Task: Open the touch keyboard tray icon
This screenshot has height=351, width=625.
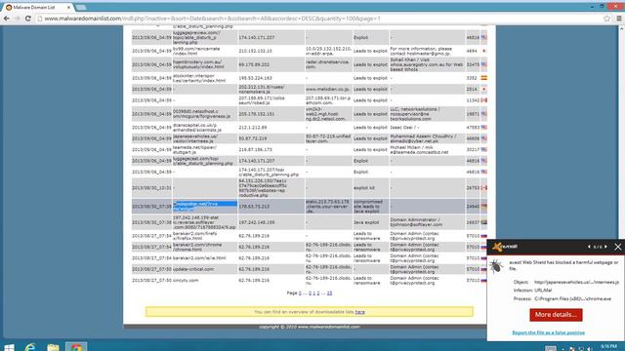Action: [551, 349]
